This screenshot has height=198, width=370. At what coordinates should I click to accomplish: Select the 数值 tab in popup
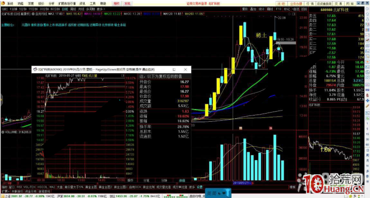[x=182, y=180]
